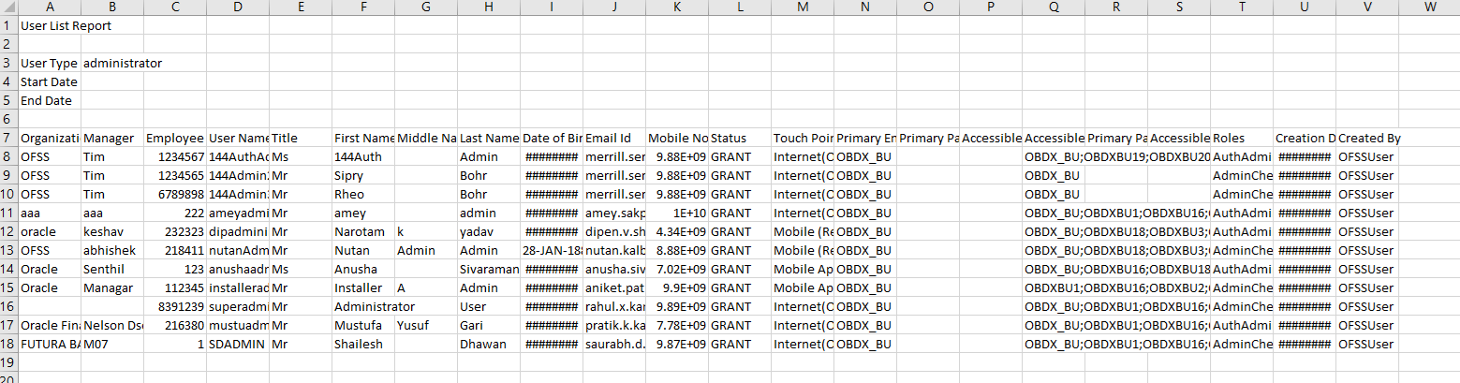The height and width of the screenshot is (383, 1460).
Task: Click the "28-JAN-18" date of birth cell
Action: coord(551,250)
